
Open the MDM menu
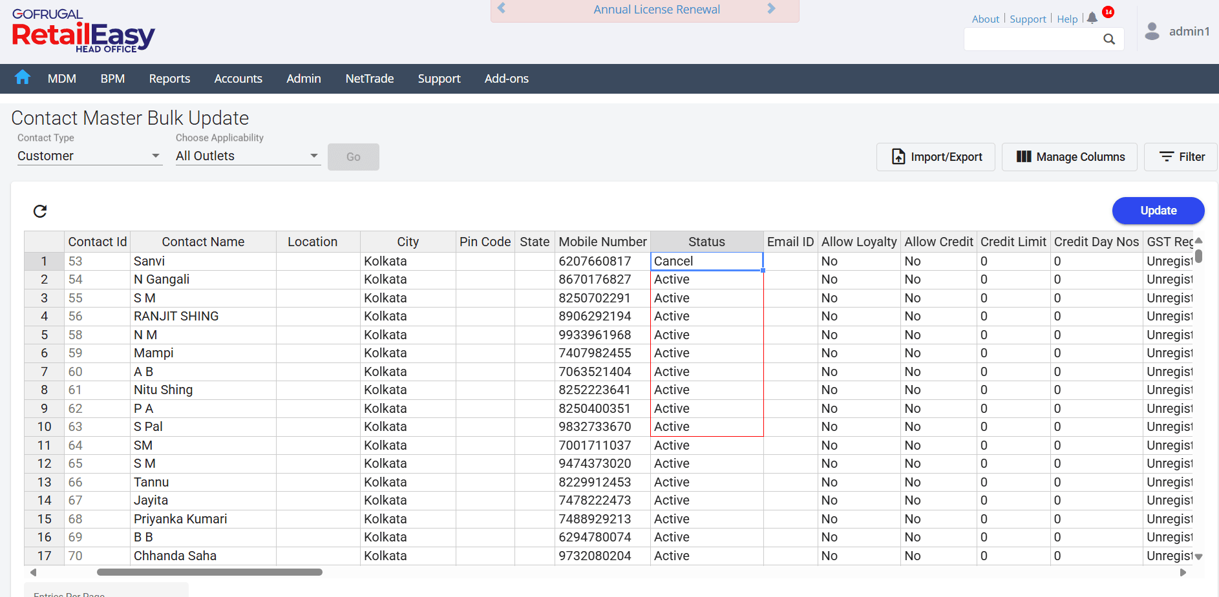(x=62, y=79)
